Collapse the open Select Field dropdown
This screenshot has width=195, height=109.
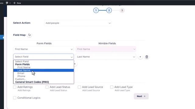(44, 57)
